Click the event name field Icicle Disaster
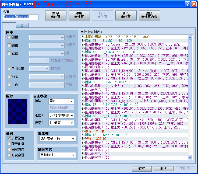Image resolution: width=198 pixels, height=174 pixels. pos(21,17)
